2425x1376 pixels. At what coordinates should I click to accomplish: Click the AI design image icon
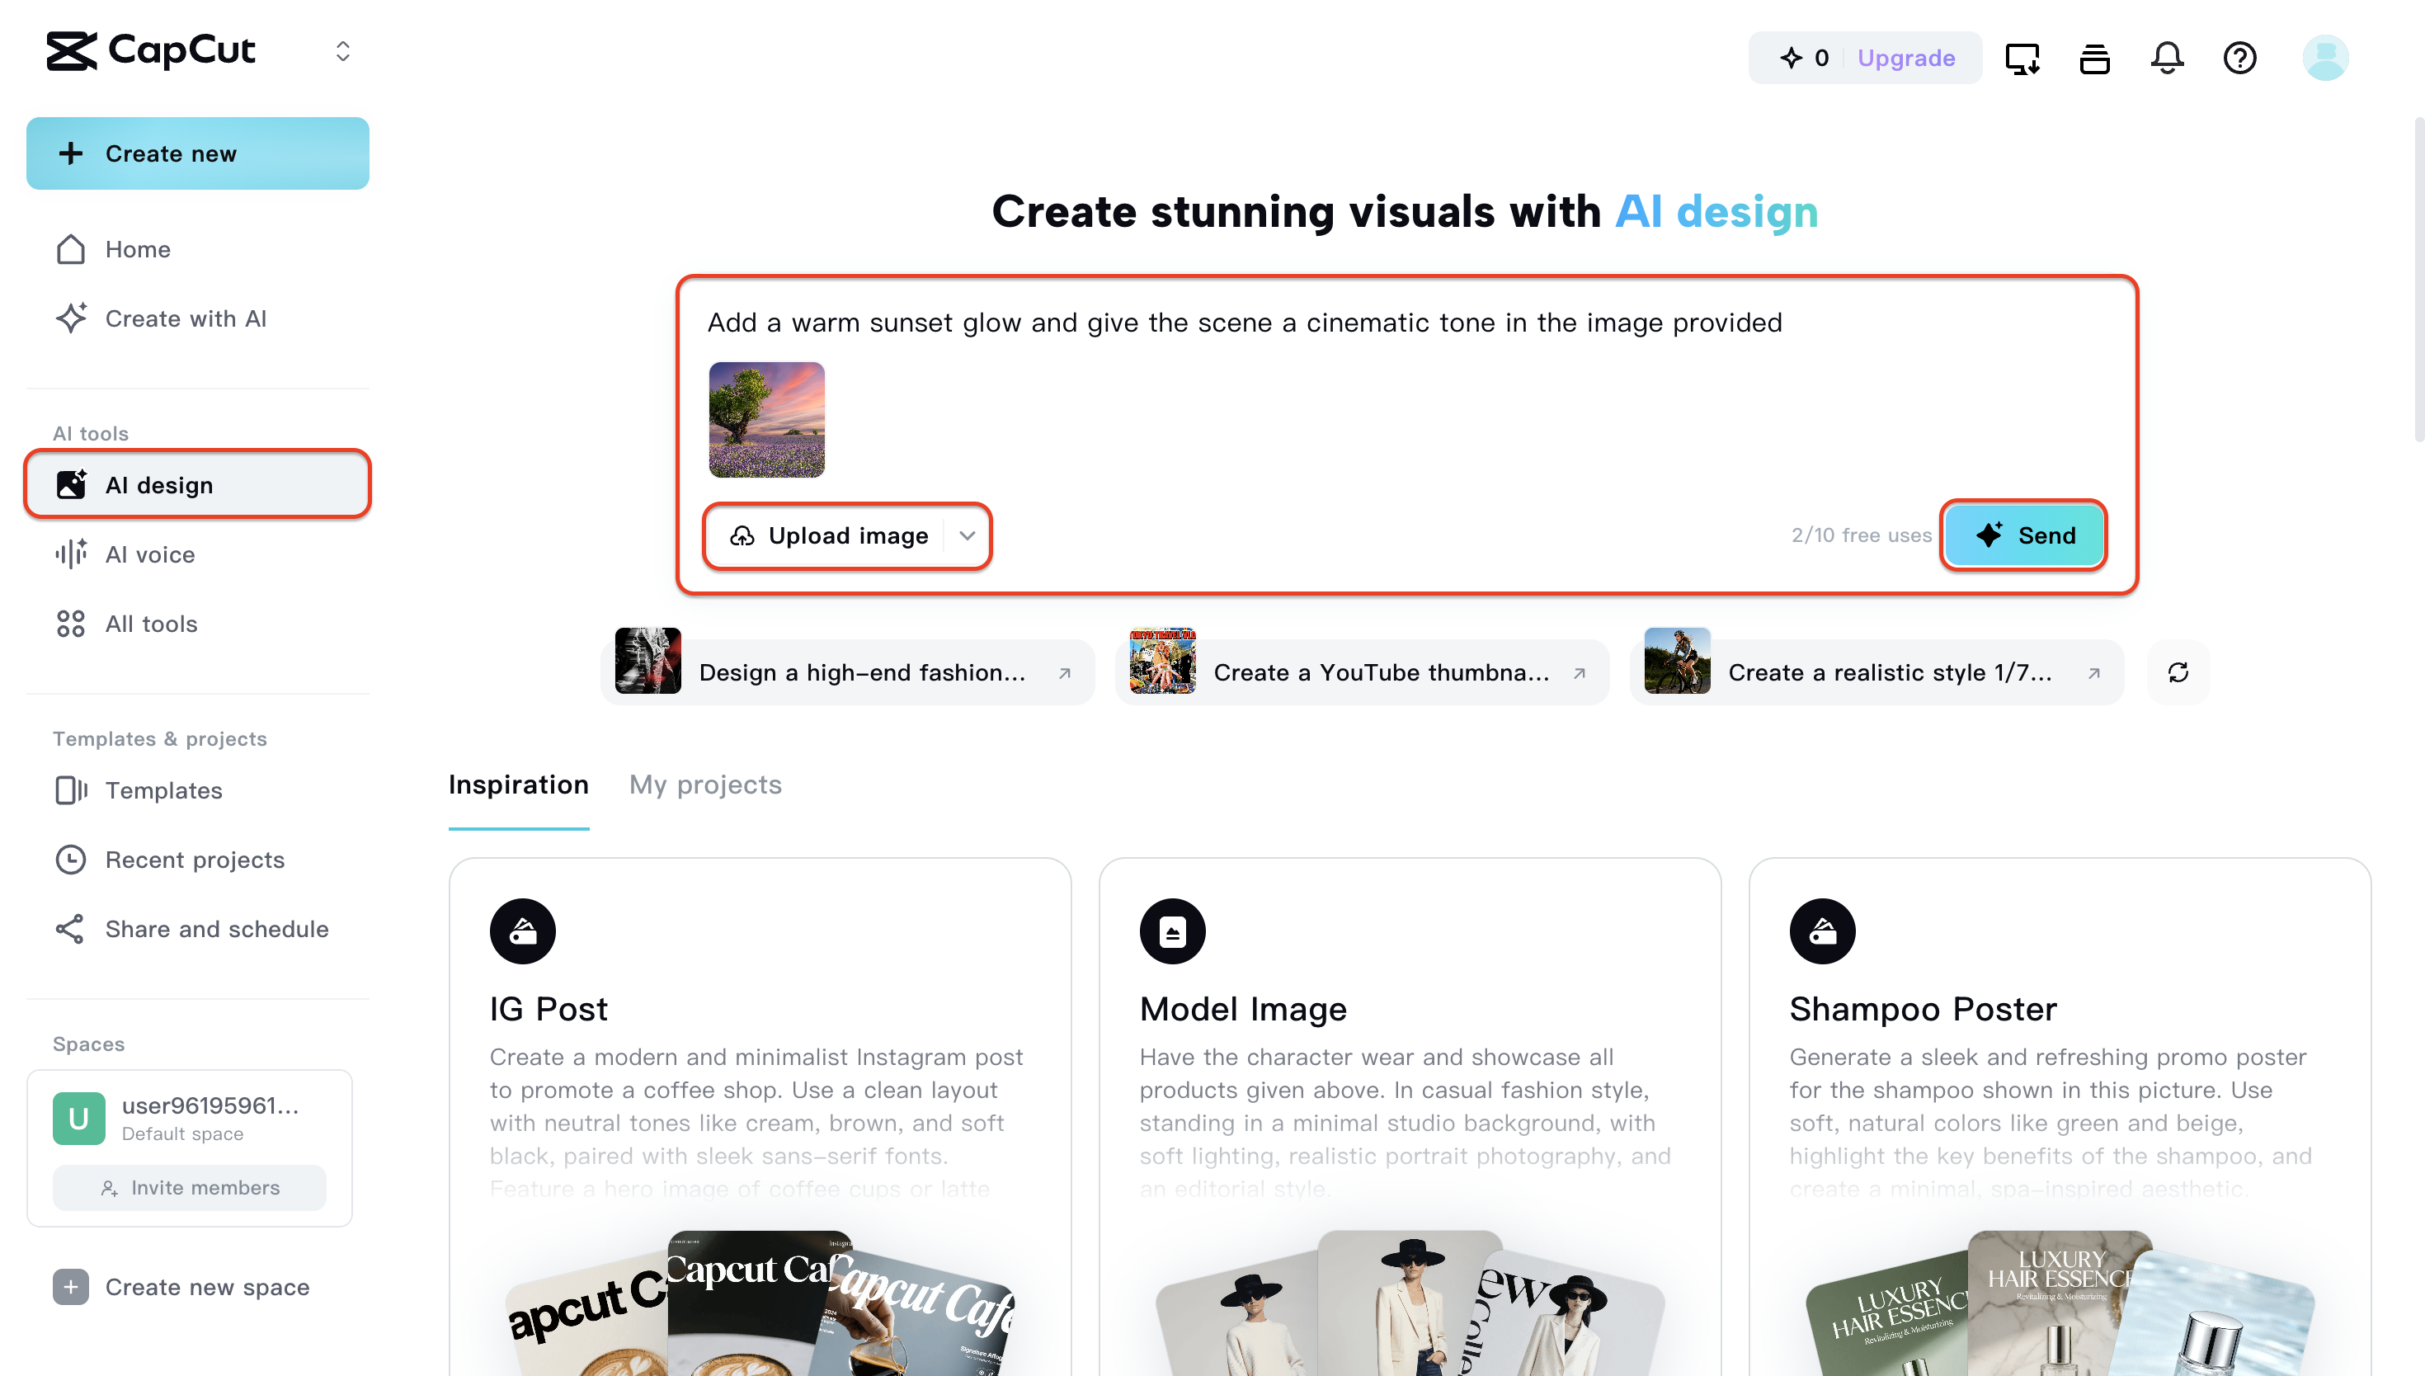point(71,485)
